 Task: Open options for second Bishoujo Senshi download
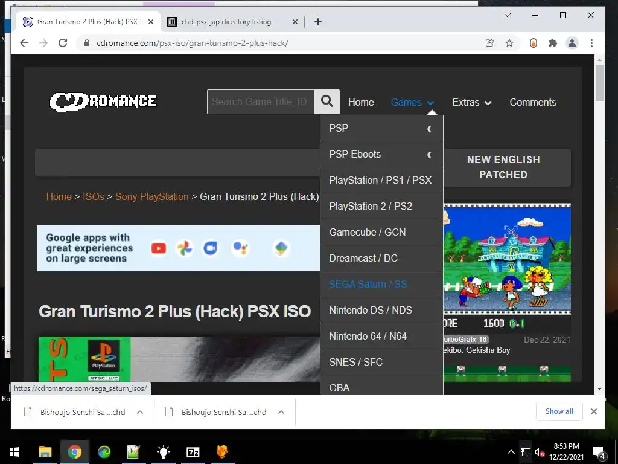click(x=281, y=412)
